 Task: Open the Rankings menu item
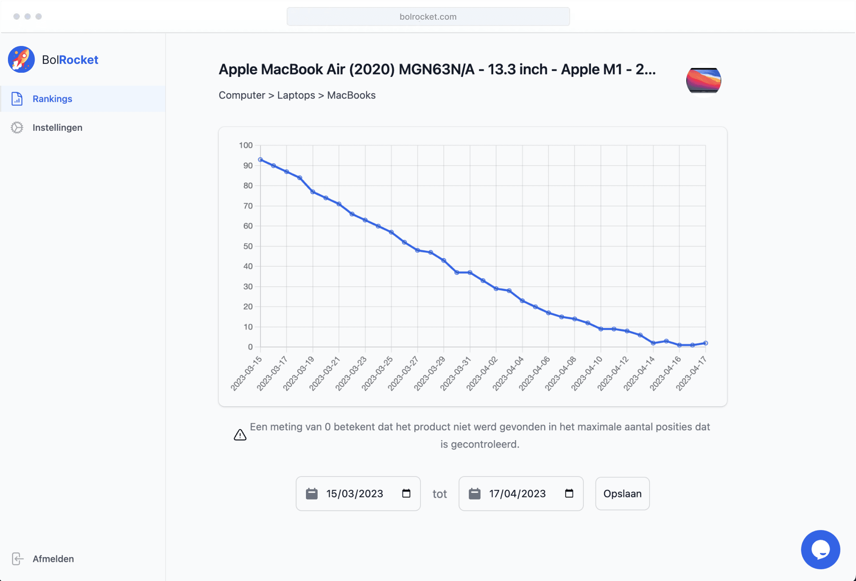(x=52, y=99)
